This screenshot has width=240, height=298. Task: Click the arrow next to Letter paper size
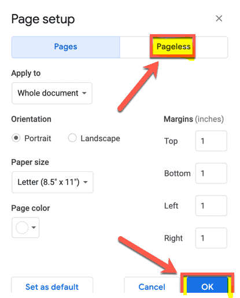(86, 182)
